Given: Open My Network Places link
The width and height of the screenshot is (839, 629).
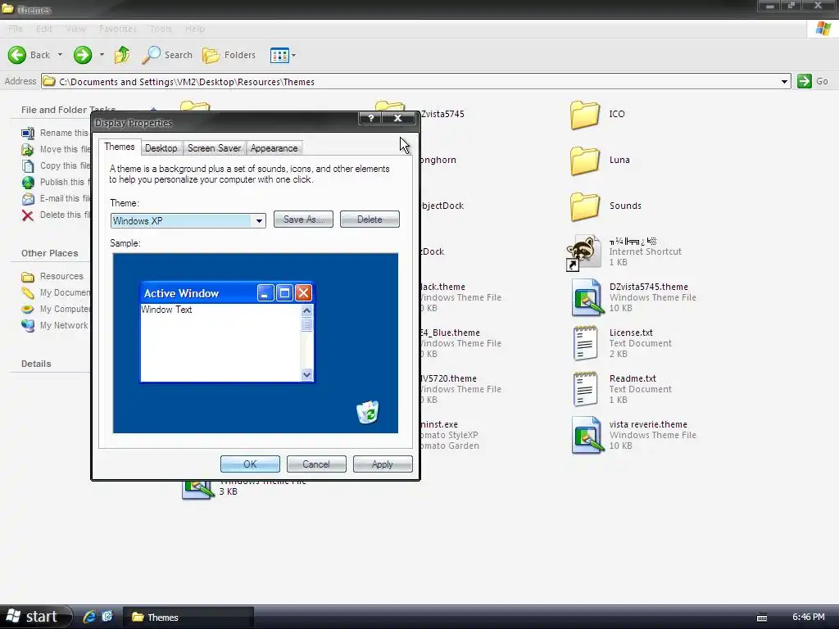Looking at the screenshot, I should [55, 325].
